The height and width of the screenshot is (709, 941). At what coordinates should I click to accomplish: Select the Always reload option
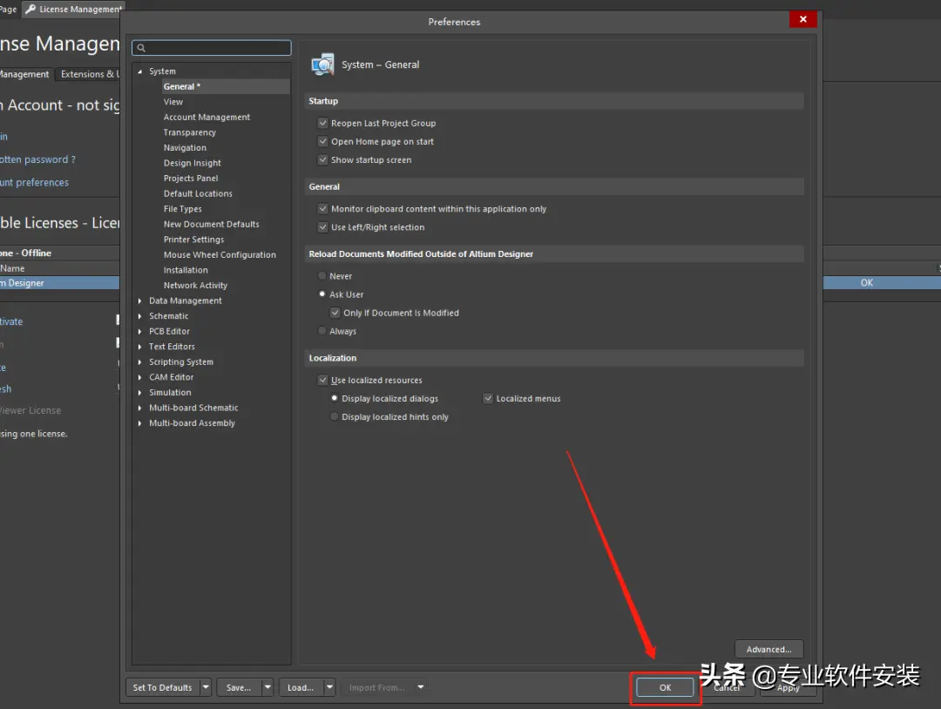322,330
